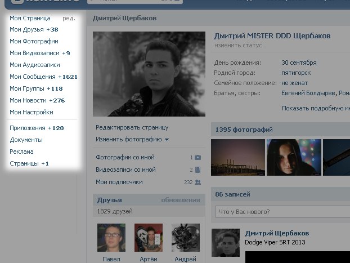Screen dimensions: 350x263
Task: Click the large profile photo
Action: pyautogui.click(x=149, y=74)
